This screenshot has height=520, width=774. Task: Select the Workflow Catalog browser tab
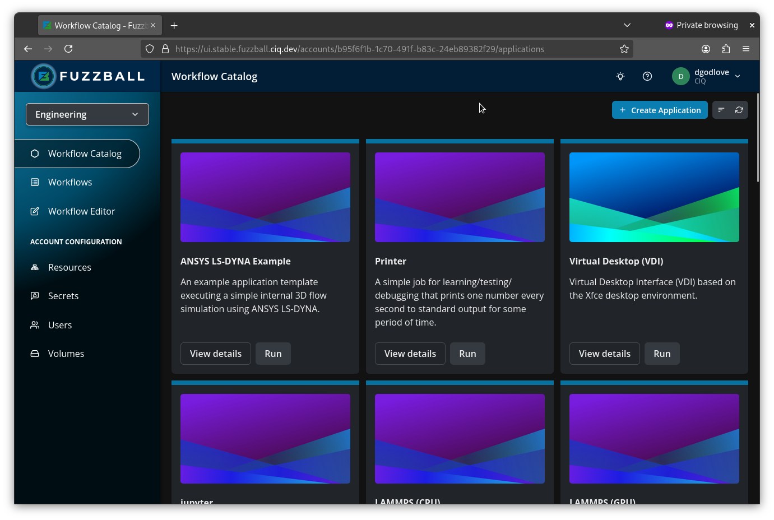click(x=95, y=25)
